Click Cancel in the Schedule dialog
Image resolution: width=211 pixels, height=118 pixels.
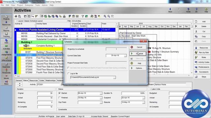[x=138, y=47]
